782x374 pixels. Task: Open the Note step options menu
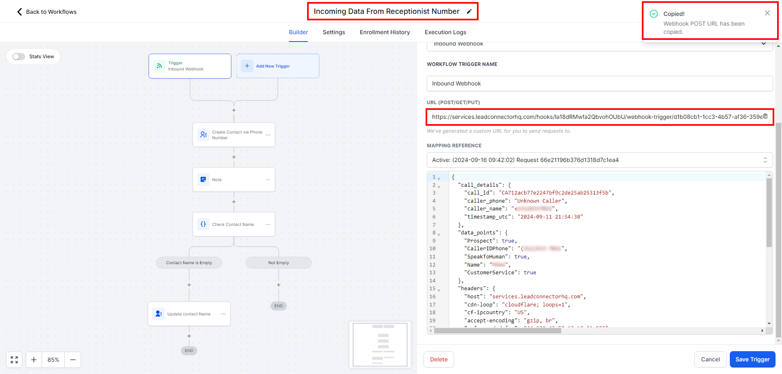click(x=268, y=179)
